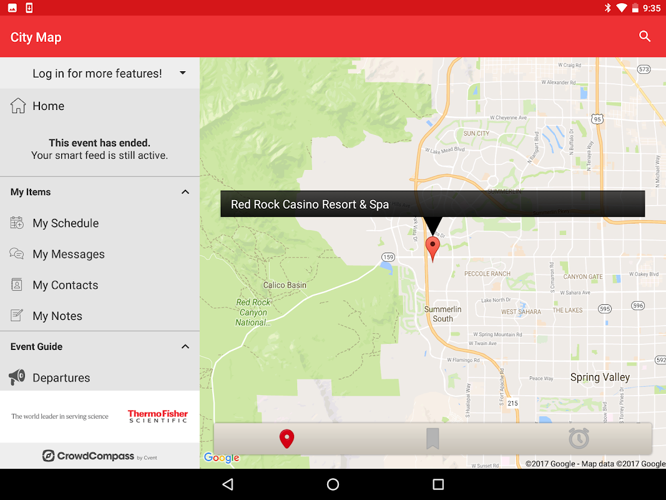Select the Red Rock Casino Resort & Spa callout
The width and height of the screenshot is (666, 500).
pos(433,204)
